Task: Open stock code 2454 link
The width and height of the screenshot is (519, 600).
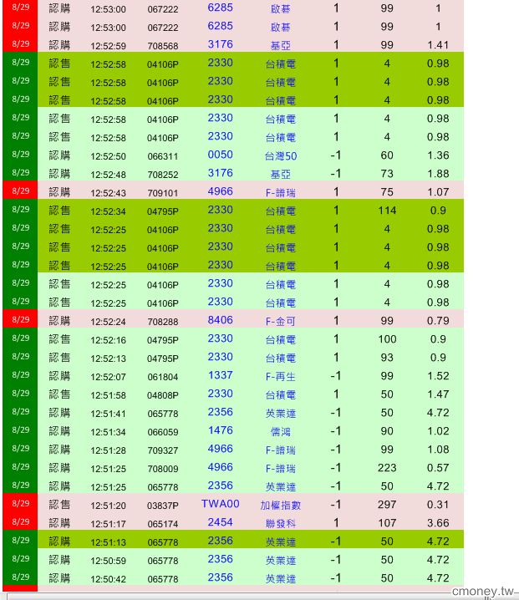Action: [x=220, y=522]
